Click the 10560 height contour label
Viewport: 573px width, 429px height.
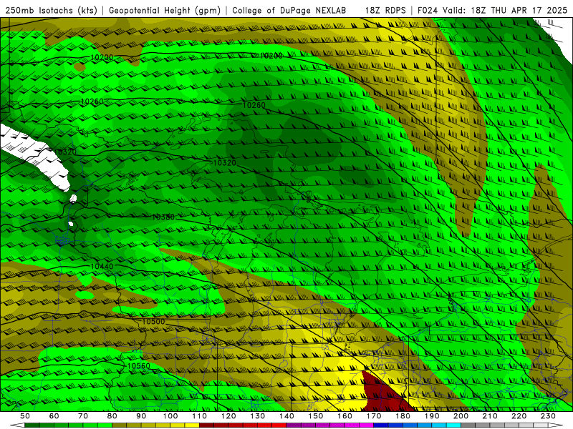coord(138,366)
